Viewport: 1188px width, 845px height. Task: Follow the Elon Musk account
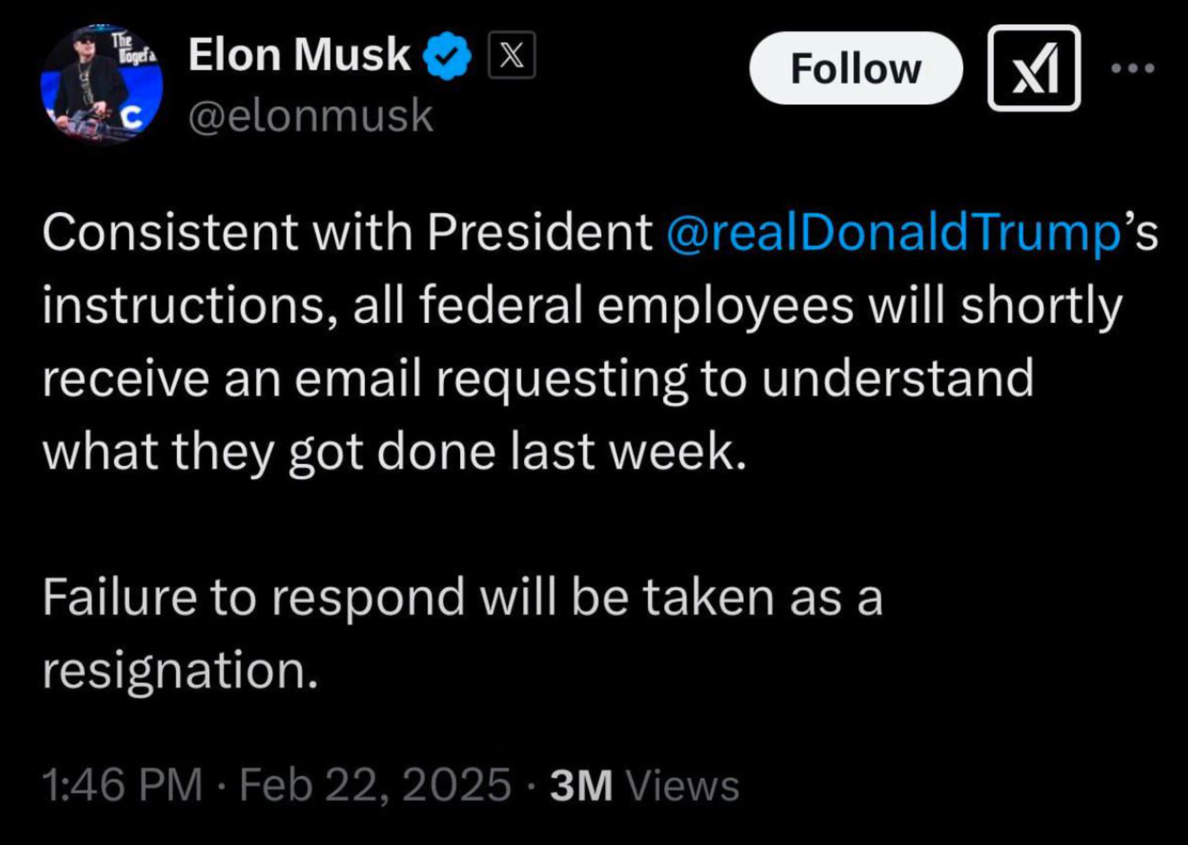point(855,68)
